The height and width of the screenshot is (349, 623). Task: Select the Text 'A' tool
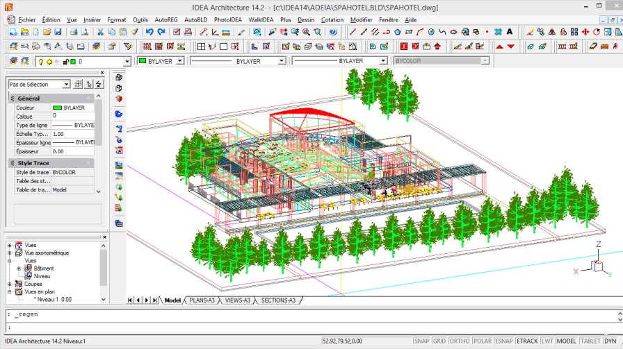click(510, 32)
